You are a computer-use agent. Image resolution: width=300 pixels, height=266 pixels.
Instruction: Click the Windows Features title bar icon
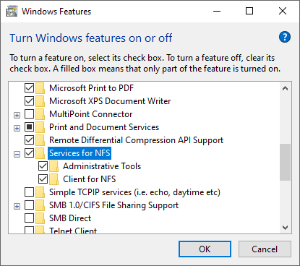pos(12,12)
